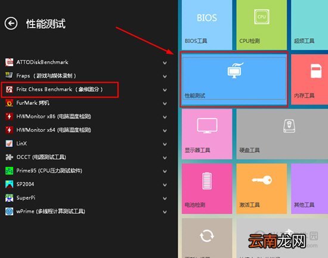Screen dimensions: 328x258
Task: Click the display icon in 显示器工具 tile
Action: [207, 126]
